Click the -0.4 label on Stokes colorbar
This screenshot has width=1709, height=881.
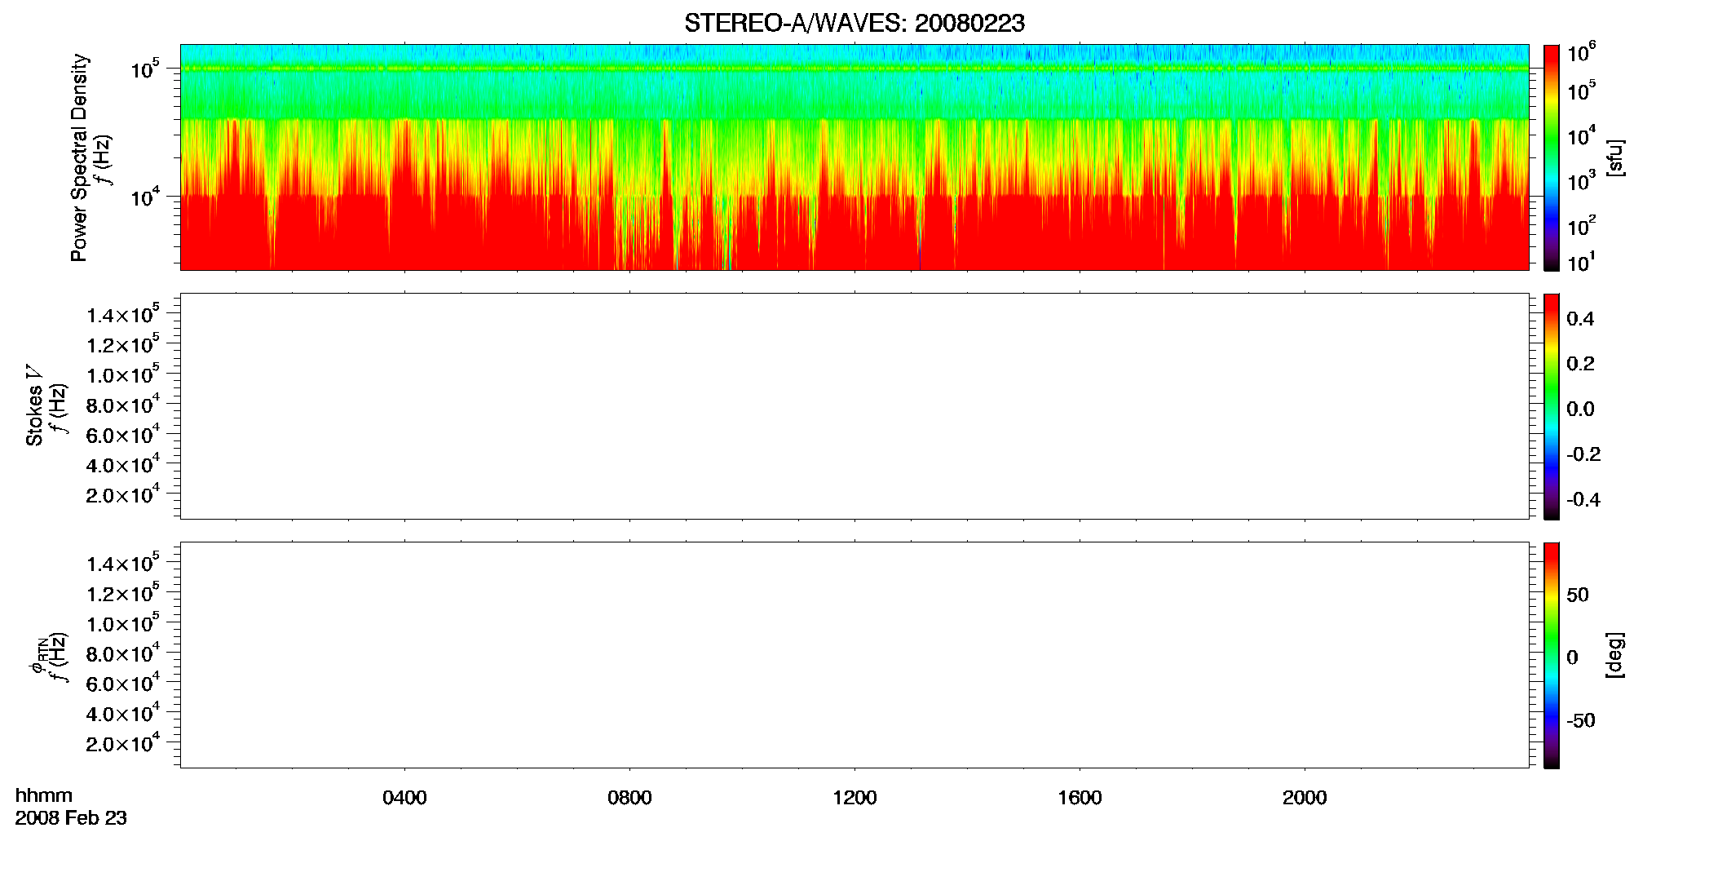click(x=1583, y=500)
